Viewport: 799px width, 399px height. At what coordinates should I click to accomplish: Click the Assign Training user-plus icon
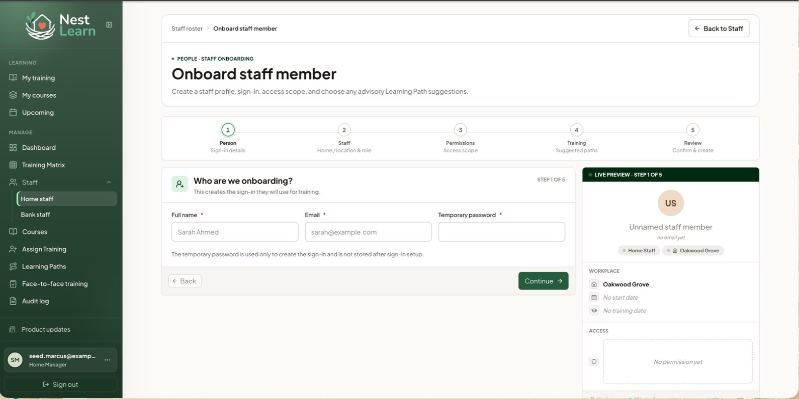point(13,249)
